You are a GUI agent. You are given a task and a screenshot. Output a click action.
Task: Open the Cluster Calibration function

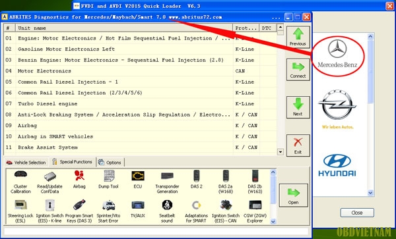(x=20, y=182)
